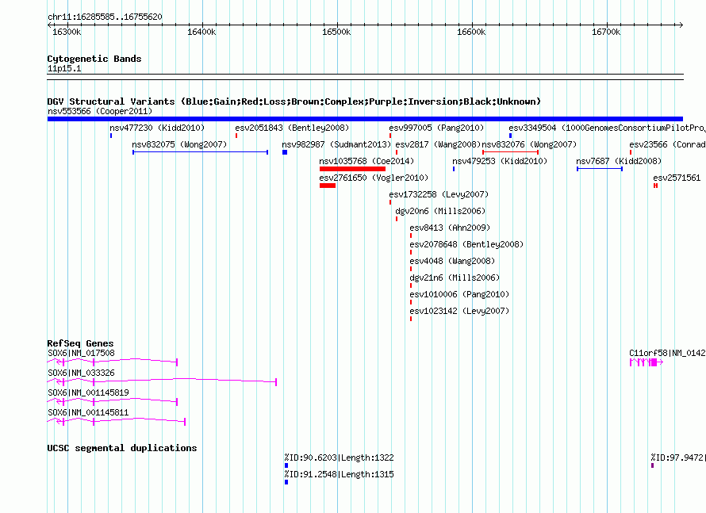
Task: Select the 11p15.1 cytogenetic band label
Action: coord(64,68)
